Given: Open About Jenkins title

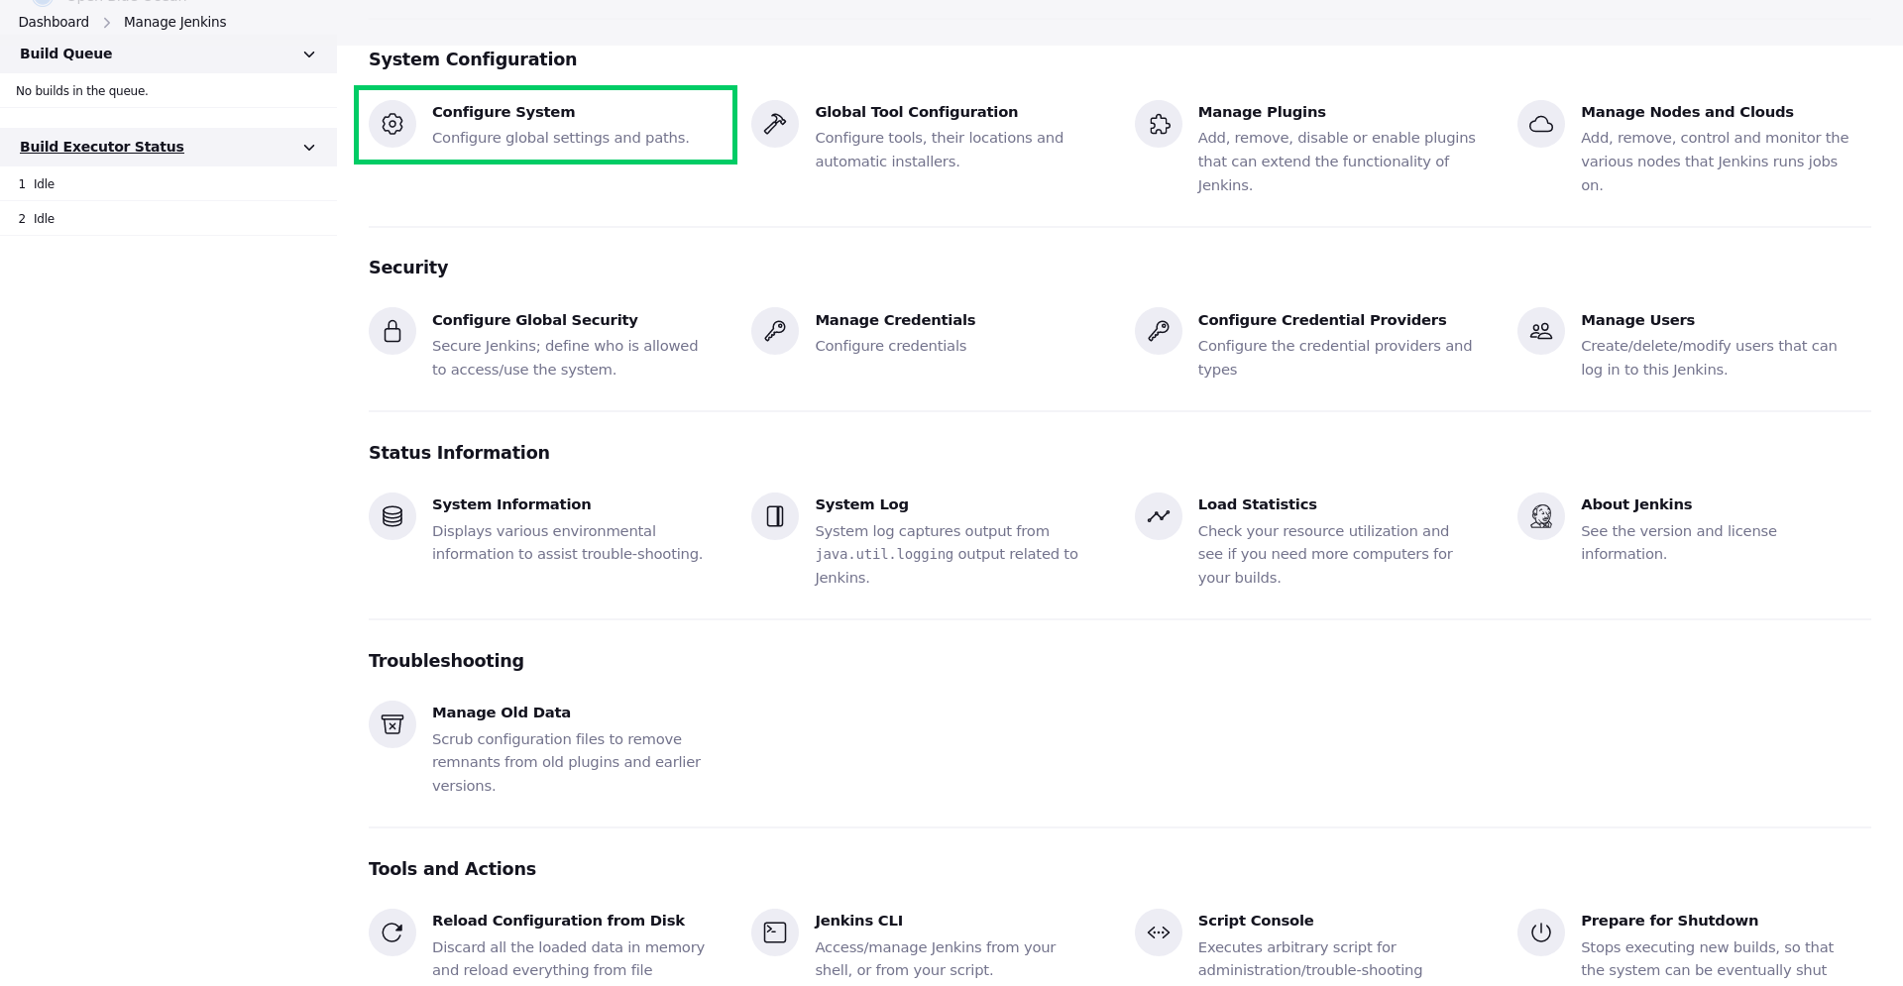Looking at the screenshot, I should 1636,504.
